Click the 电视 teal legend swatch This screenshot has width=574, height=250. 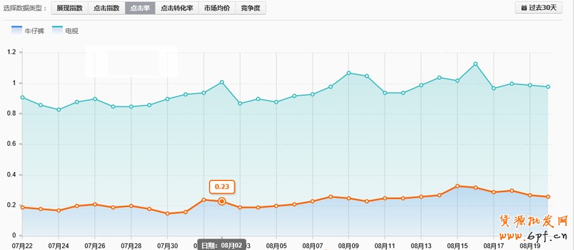pos(57,31)
